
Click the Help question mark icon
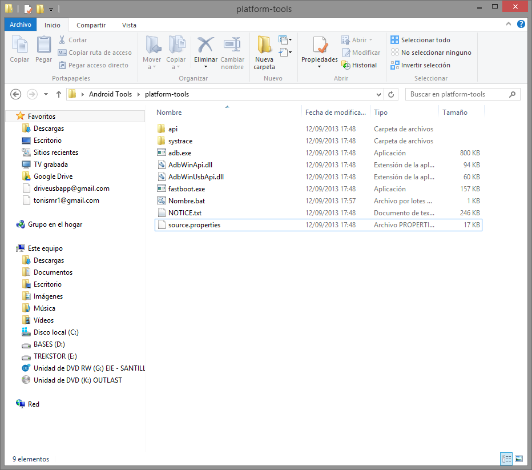point(521,25)
